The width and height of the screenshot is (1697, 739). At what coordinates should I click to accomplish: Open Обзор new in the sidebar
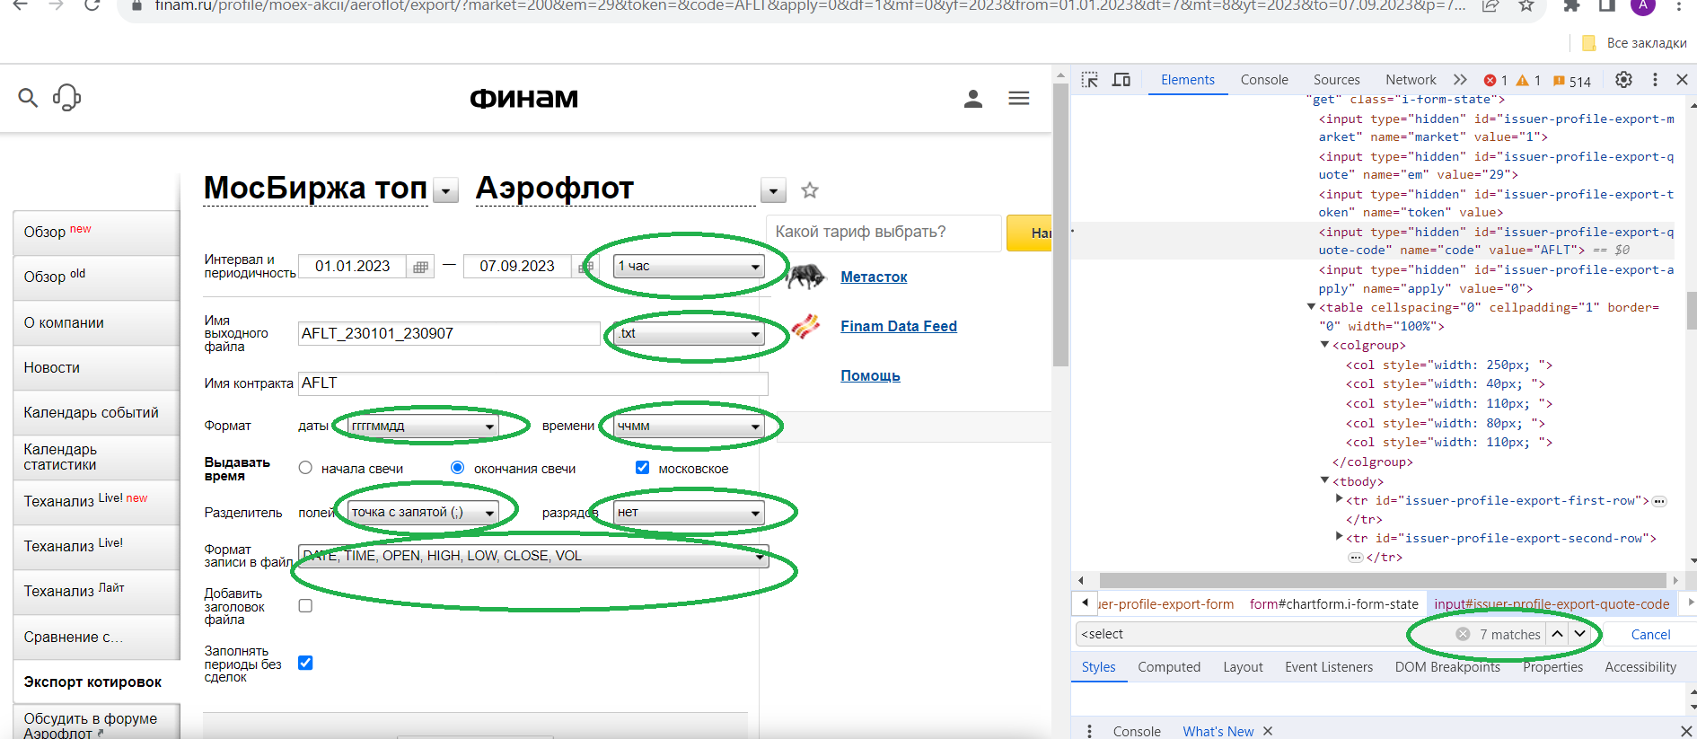tap(97, 233)
